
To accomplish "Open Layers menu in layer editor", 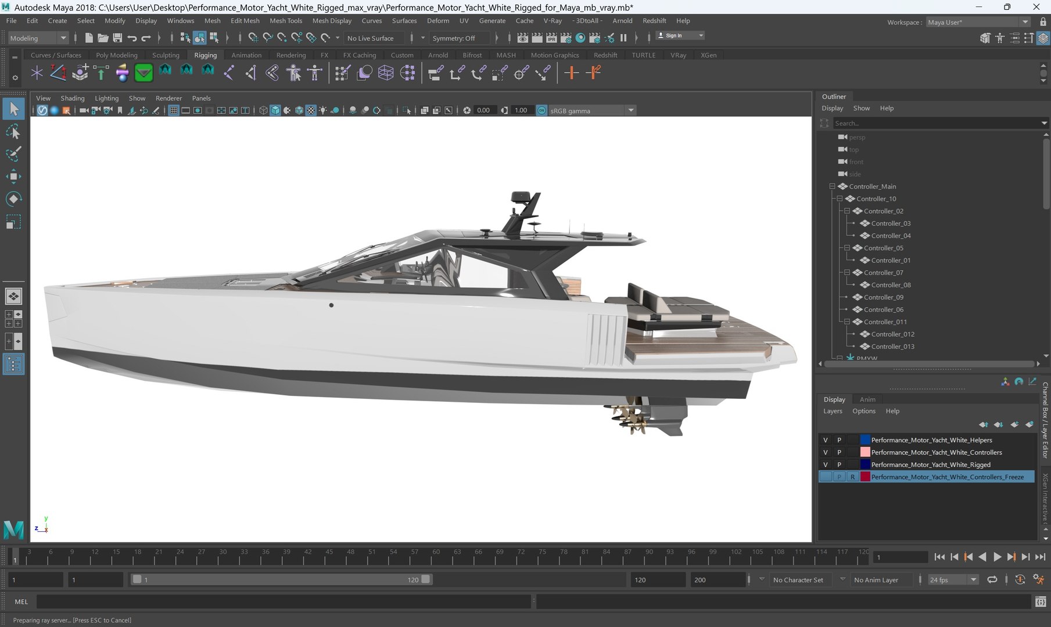I will pos(833,411).
